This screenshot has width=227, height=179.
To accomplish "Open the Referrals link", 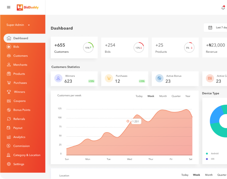I will [x=19, y=119].
